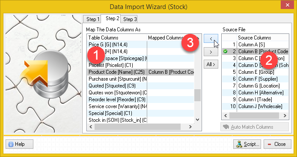Click the green checkmark beside Column B
The width and height of the screenshot is (297, 157).
[x=226, y=51]
